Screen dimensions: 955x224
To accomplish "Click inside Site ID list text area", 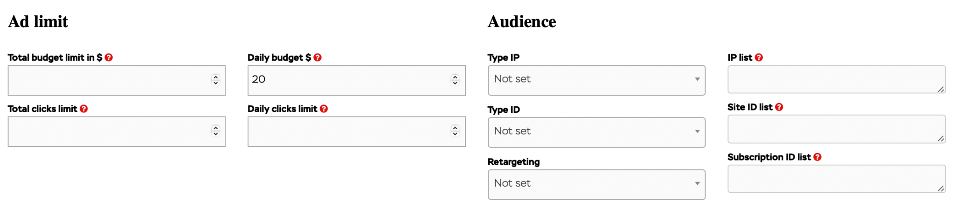I will coord(837,129).
